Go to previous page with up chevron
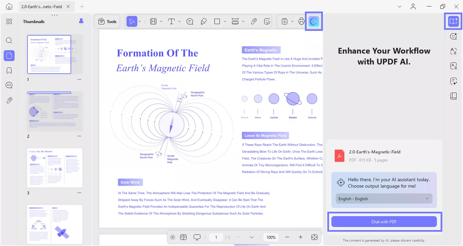This screenshot has height=246, width=463. click(238, 237)
